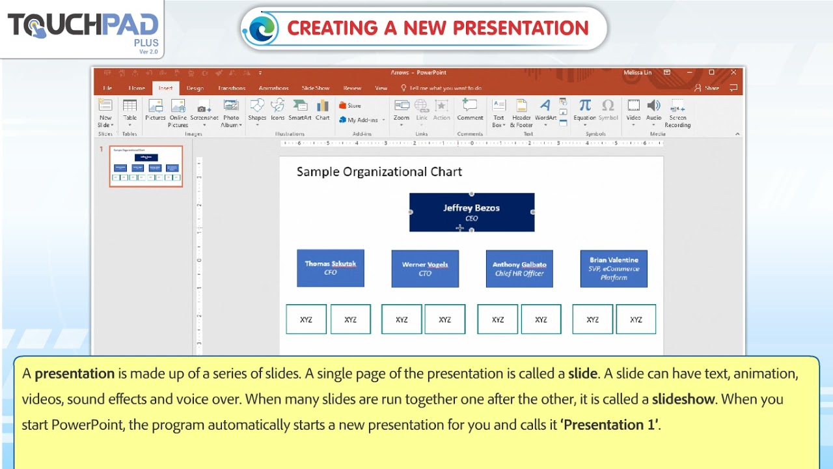Click the 'Sample Organizational Chart' title text
The width and height of the screenshot is (833, 469).
[379, 172]
